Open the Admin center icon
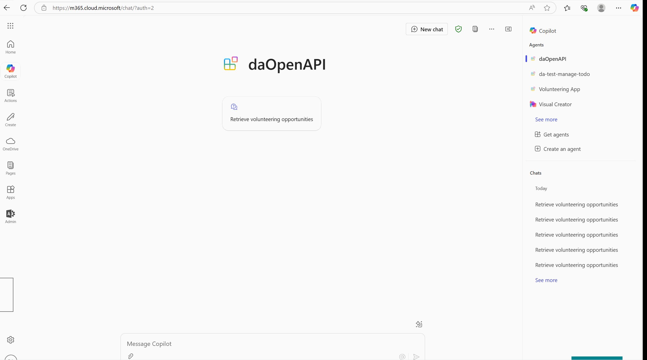Screen dimensions: 647x360 click(10, 216)
